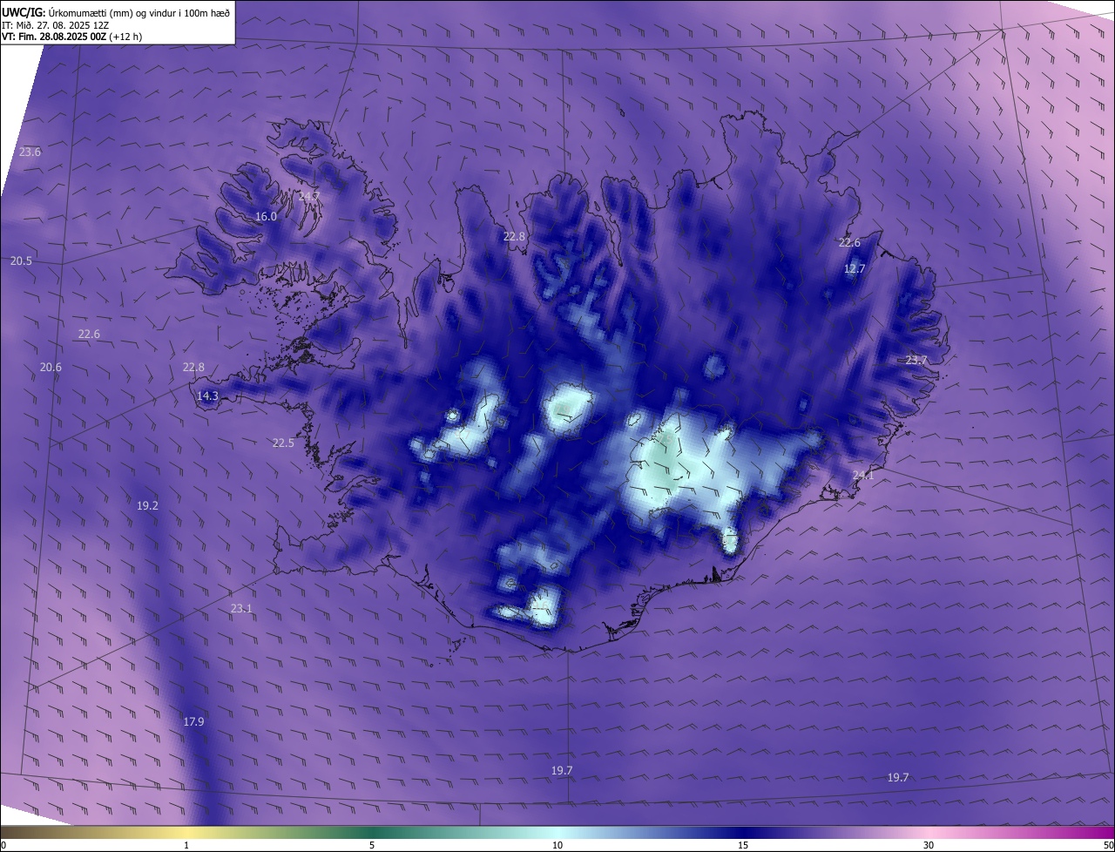Pick the dark navy colorbar segment above tick 15

coord(743,832)
